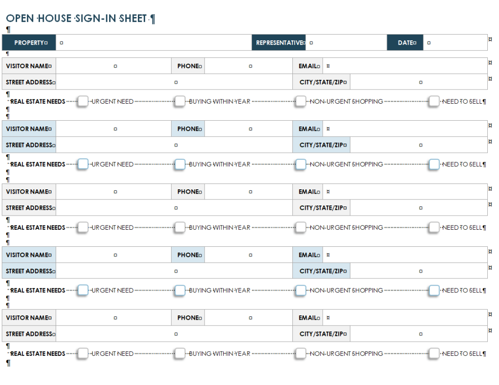Check Need To Sell for first visitor
Screen dimensions: 499x385
click(x=434, y=101)
